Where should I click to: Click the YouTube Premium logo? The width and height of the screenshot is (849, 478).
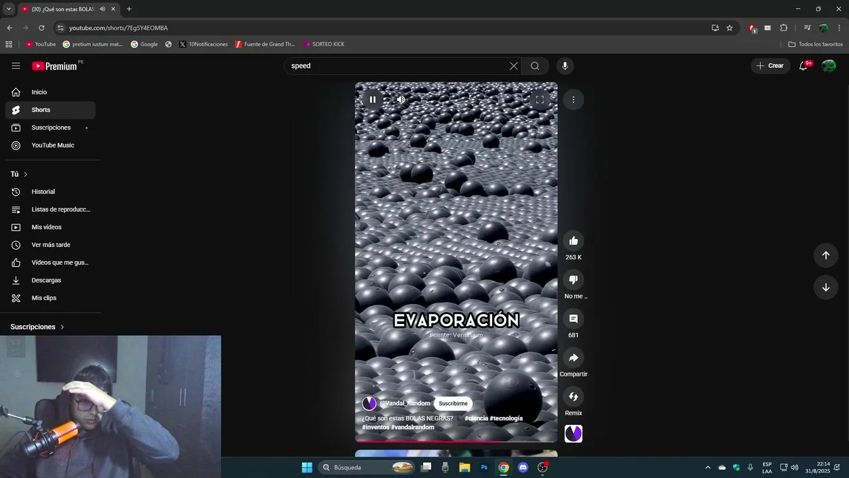coord(54,66)
